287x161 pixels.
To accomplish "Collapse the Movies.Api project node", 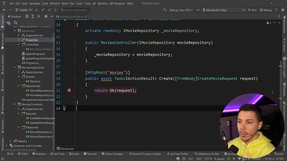I will coord(15,31).
